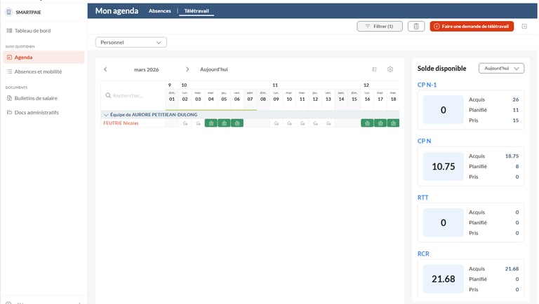Click the Agenda sidebar icon
The height and width of the screenshot is (304, 539).
click(x=9, y=57)
